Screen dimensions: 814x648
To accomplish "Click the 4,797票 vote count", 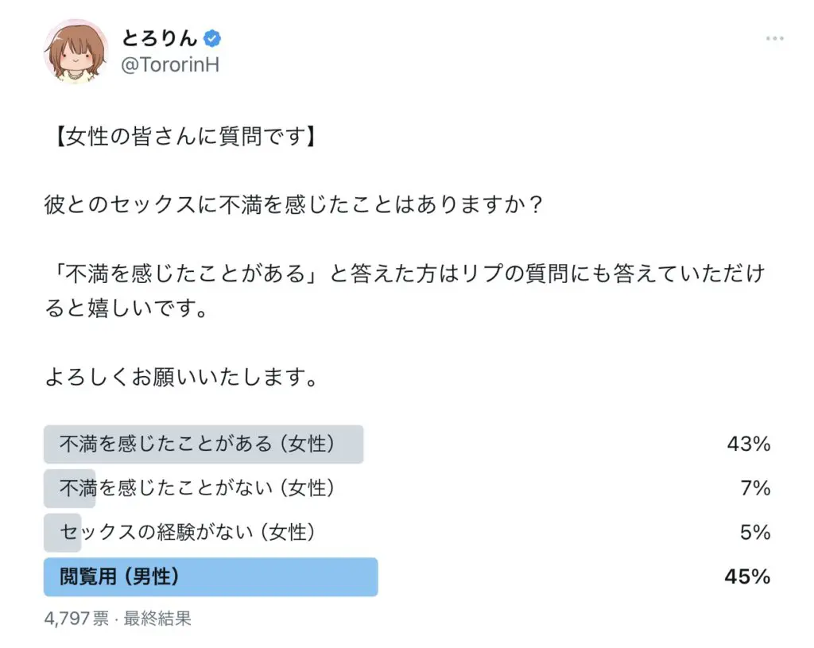I will click(x=76, y=619).
